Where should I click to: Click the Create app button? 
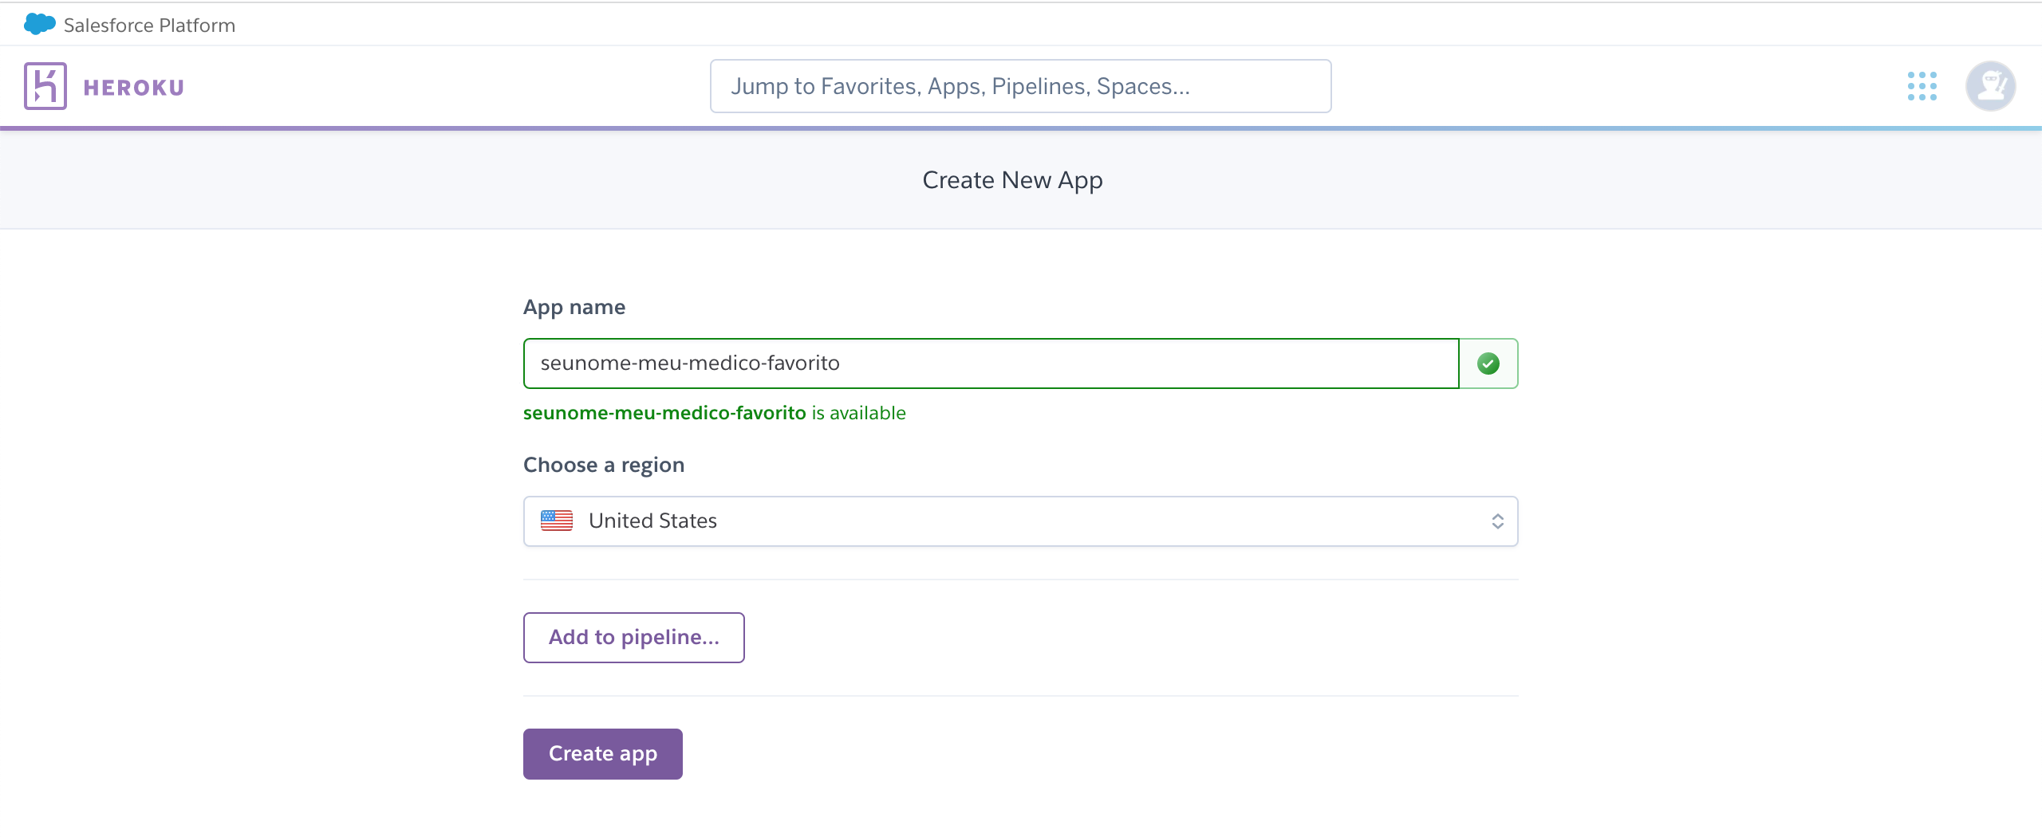(603, 754)
